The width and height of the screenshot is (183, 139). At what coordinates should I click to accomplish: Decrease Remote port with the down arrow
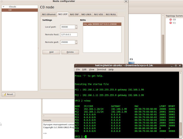(76, 43)
